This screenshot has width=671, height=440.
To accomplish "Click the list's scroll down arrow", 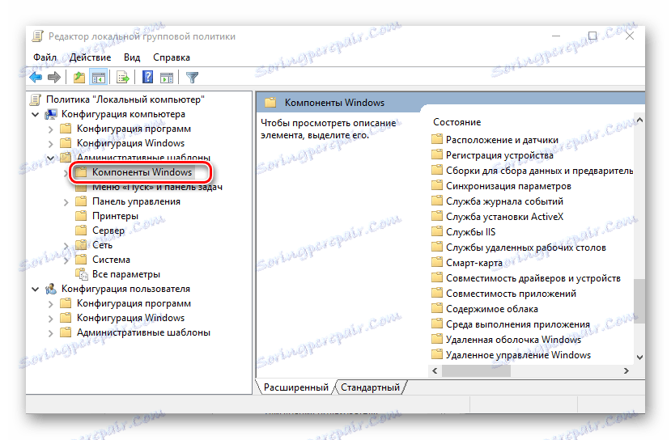I will click(x=639, y=357).
